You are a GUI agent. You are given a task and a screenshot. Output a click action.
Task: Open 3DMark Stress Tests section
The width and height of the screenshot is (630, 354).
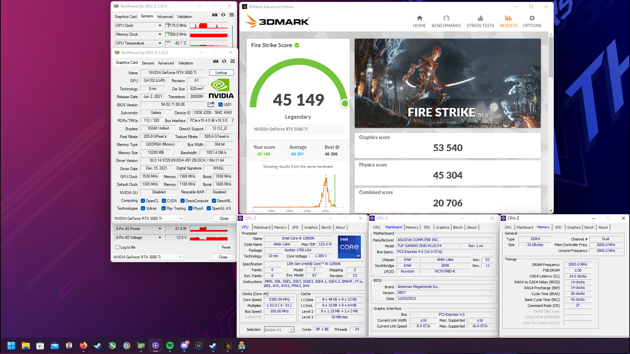click(480, 22)
